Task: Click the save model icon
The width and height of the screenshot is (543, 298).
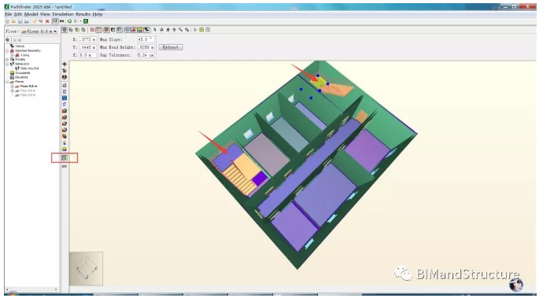Action: point(20,21)
